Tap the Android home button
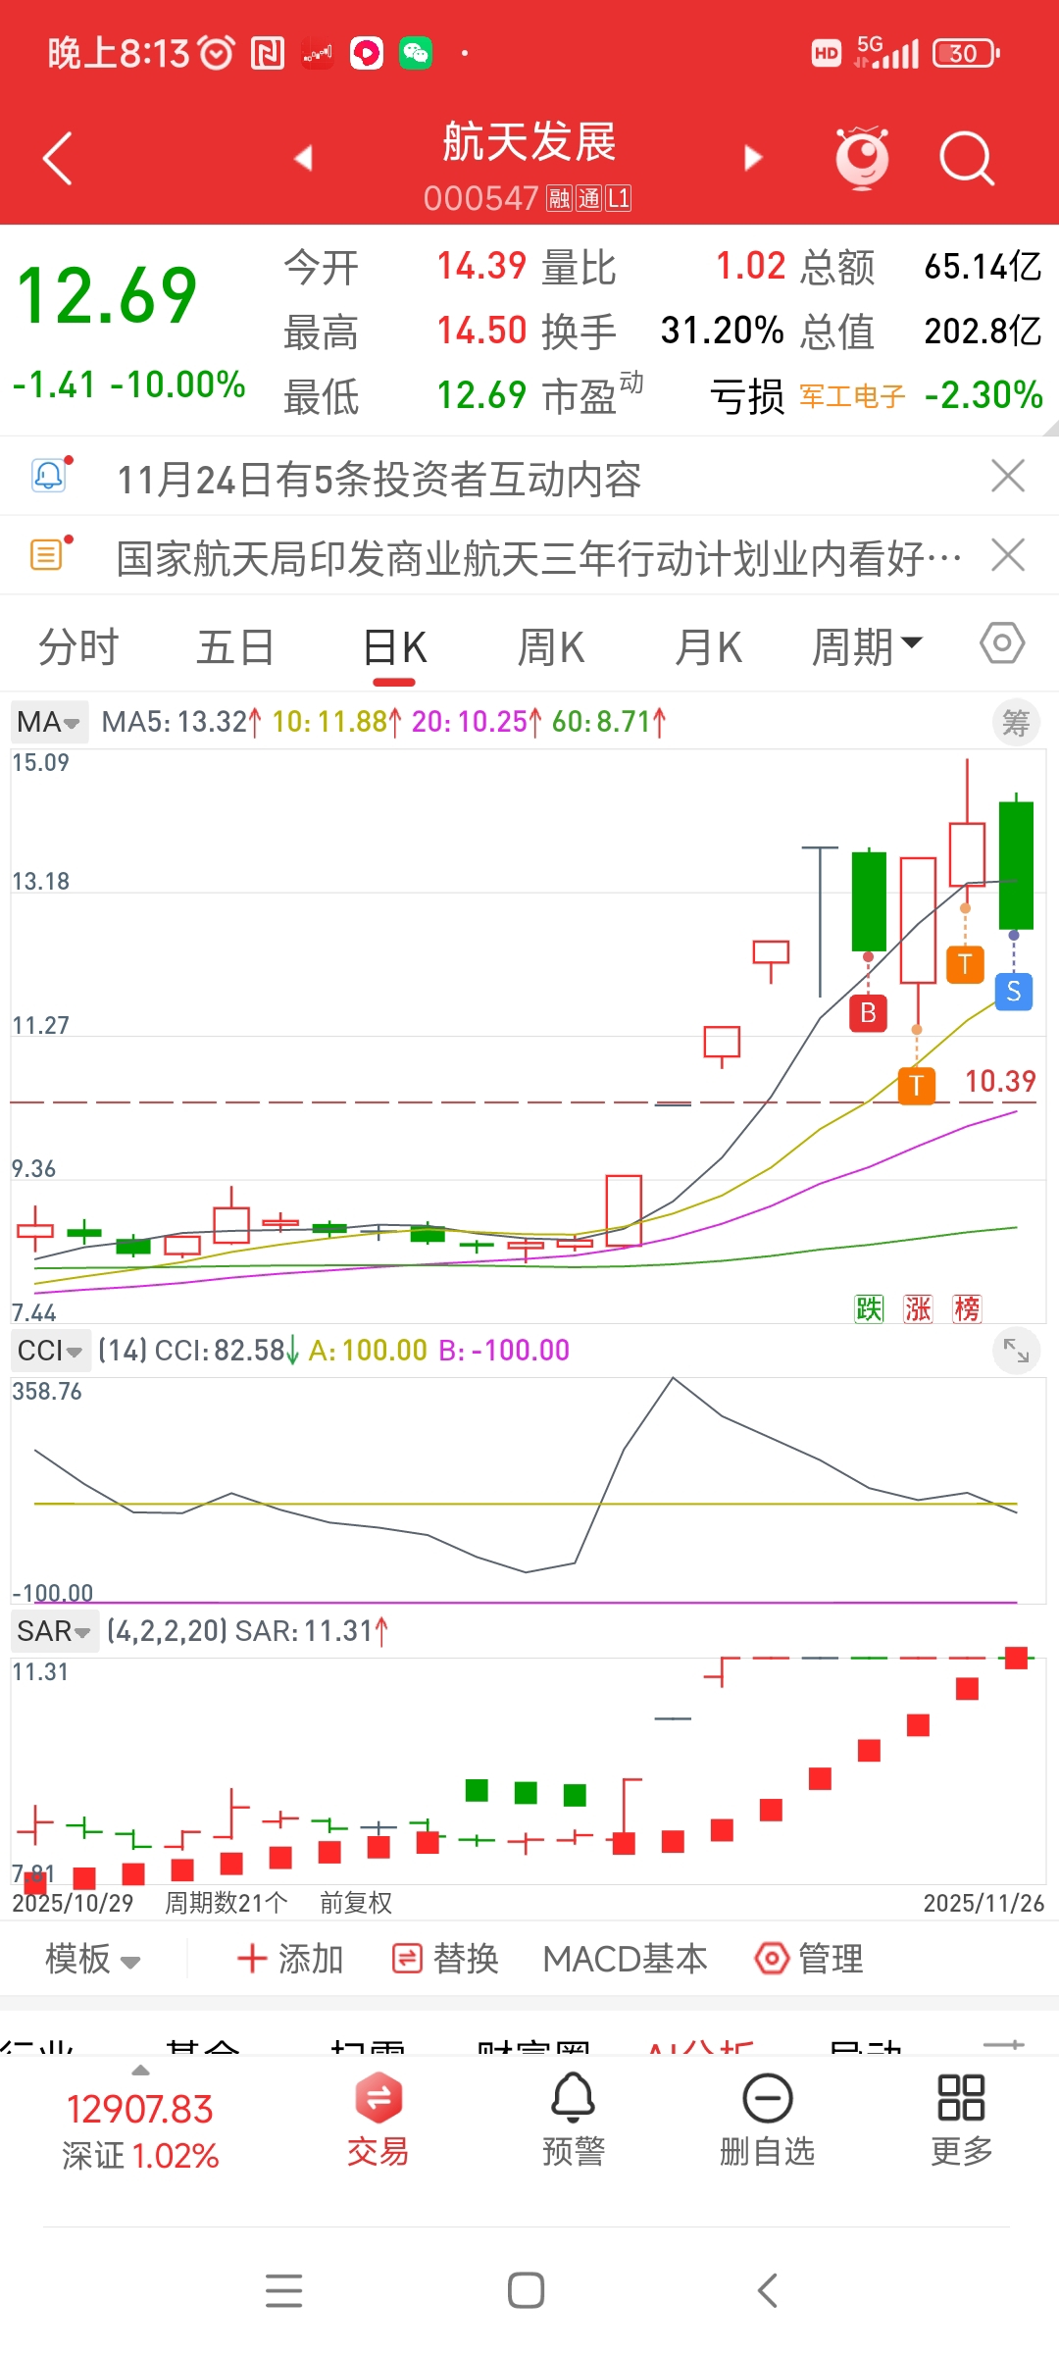 coord(527,2290)
